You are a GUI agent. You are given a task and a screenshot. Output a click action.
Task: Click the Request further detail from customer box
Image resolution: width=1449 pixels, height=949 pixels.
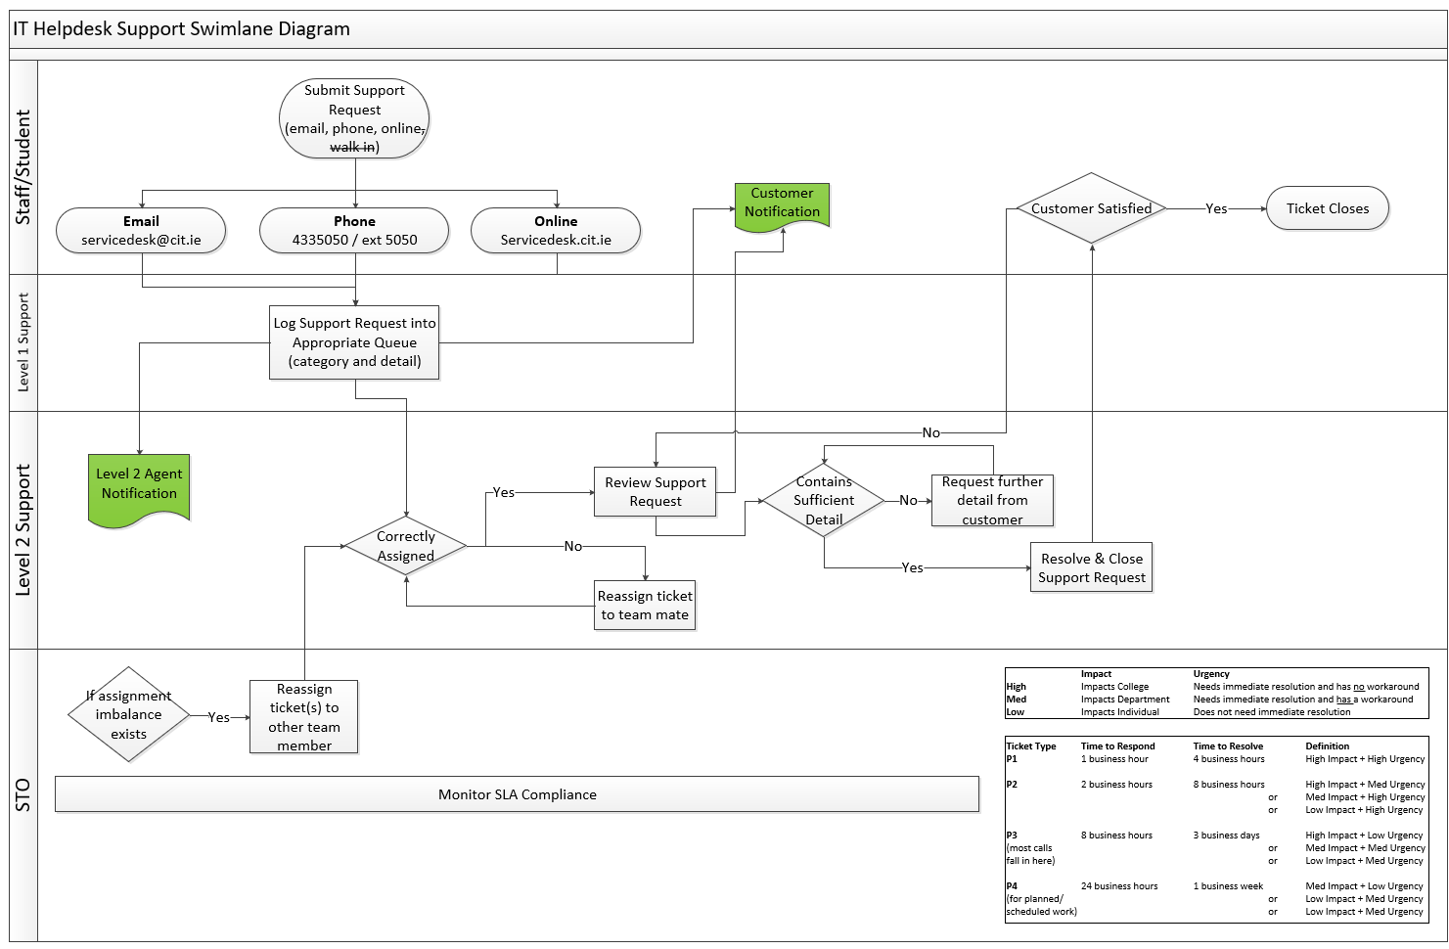tap(993, 500)
